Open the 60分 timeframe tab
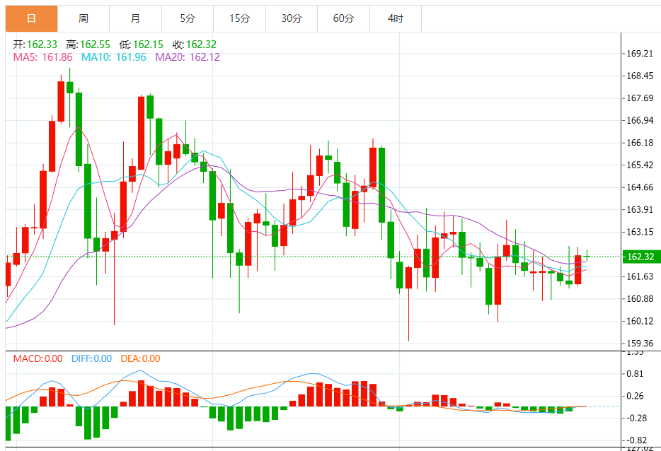Viewport: 661px width, 451px height. [x=343, y=18]
